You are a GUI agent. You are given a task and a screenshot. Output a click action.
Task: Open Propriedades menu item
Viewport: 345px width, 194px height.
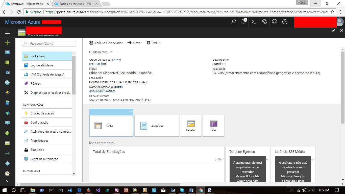pyautogui.click(x=47, y=140)
